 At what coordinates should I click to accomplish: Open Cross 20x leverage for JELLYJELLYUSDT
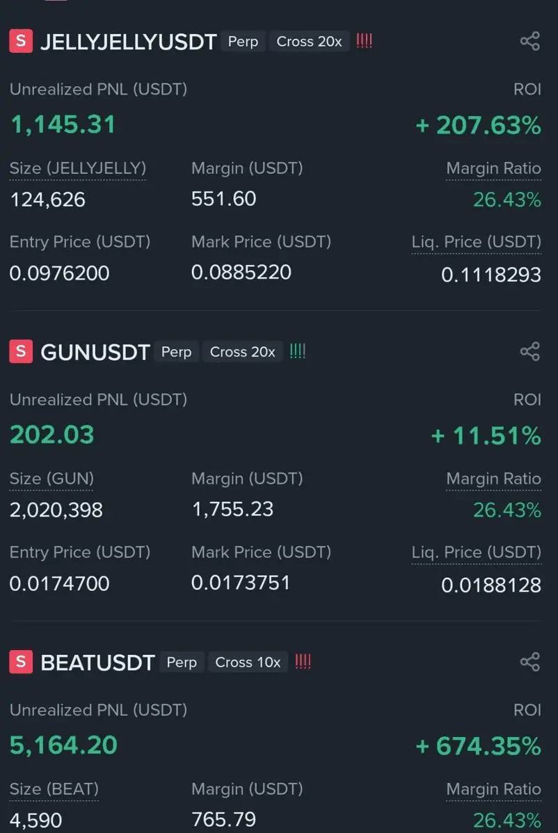coord(309,42)
